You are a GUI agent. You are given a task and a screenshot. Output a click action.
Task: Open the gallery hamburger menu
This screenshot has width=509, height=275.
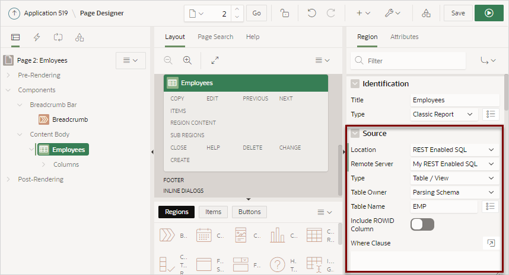click(x=325, y=212)
